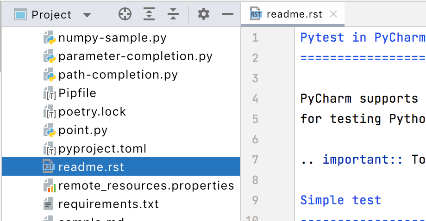The image size is (426, 221).
Task: Select path-completion.py in the file tree
Action: click(118, 74)
